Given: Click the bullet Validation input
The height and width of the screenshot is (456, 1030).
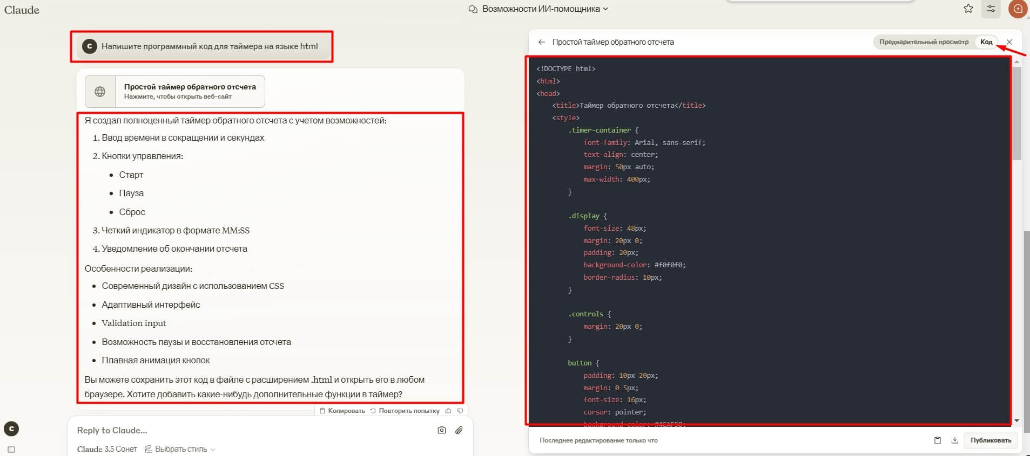Looking at the screenshot, I should [x=134, y=323].
